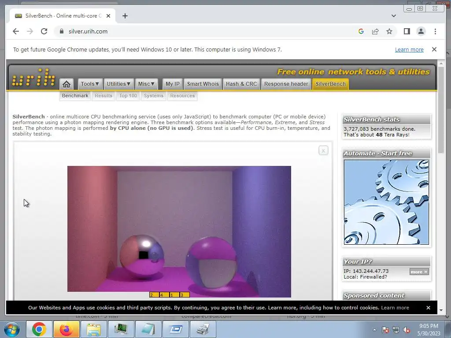Switch to the Systems sub-tab
This screenshot has height=338, width=451.
pos(154,96)
